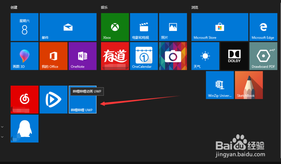
Task: Launch Drawboard PDF
Action: 263,56
